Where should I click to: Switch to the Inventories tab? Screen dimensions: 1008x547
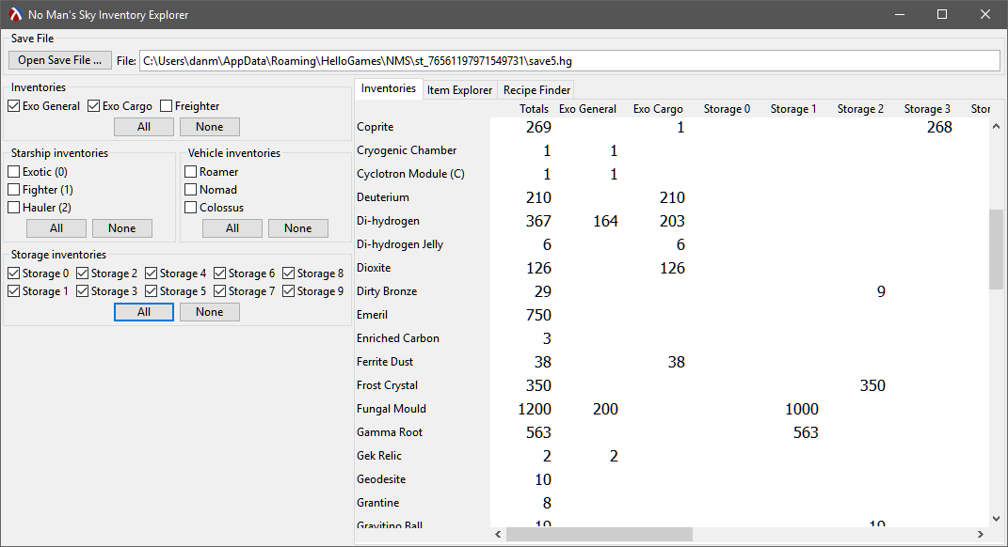tap(389, 88)
